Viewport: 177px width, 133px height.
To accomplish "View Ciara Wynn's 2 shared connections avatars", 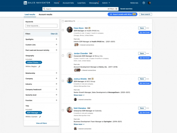I will (x=76, y=45).
